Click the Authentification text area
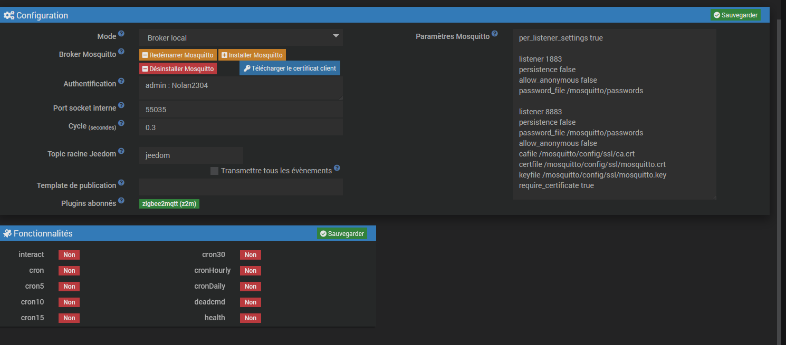The image size is (786, 345). coord(241,88)
